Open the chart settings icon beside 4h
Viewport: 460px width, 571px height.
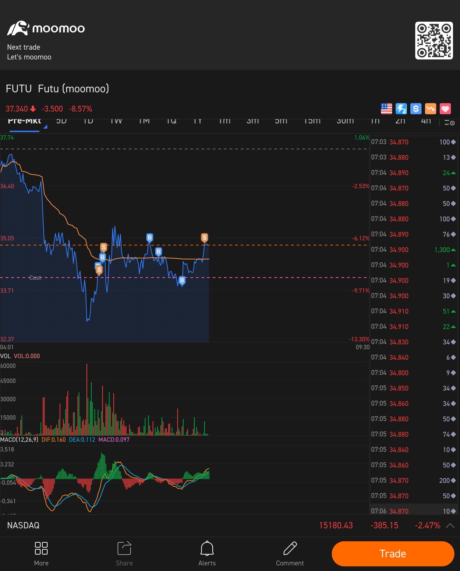point(450,122)
